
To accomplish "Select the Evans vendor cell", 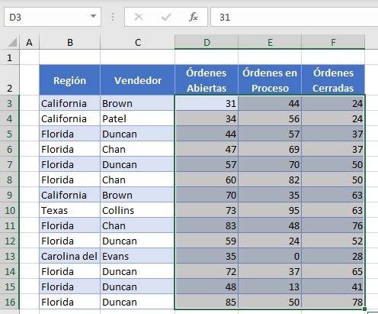I will point(138,256).
